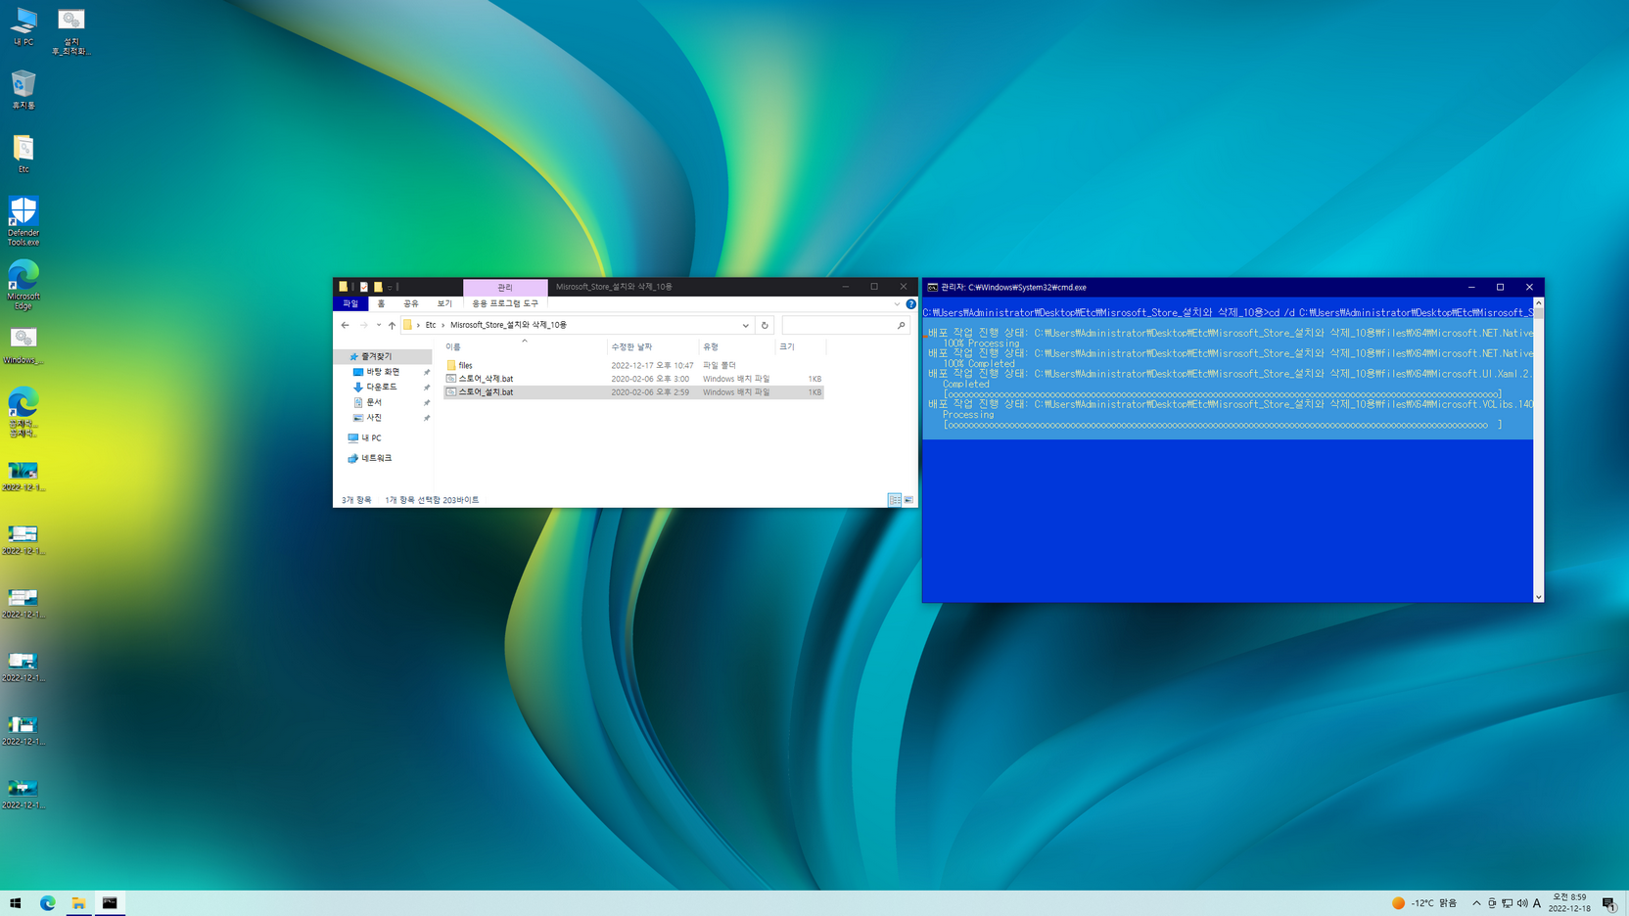1629x916 pixels.
Task: Open the 내 PC desktop icon
Action: pos(23,27)
